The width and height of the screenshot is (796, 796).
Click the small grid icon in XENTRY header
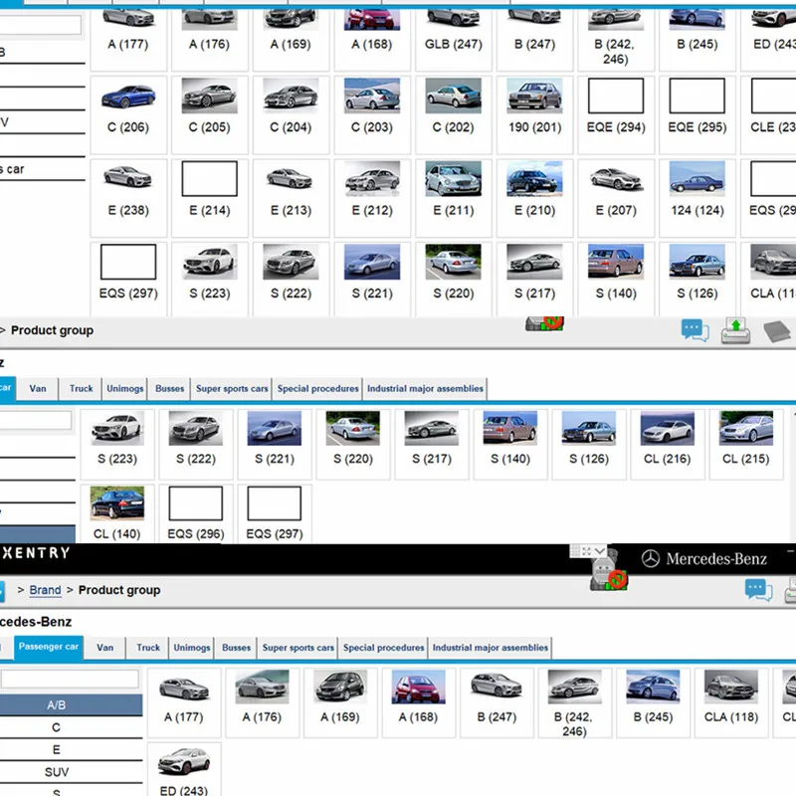point(575,551)
